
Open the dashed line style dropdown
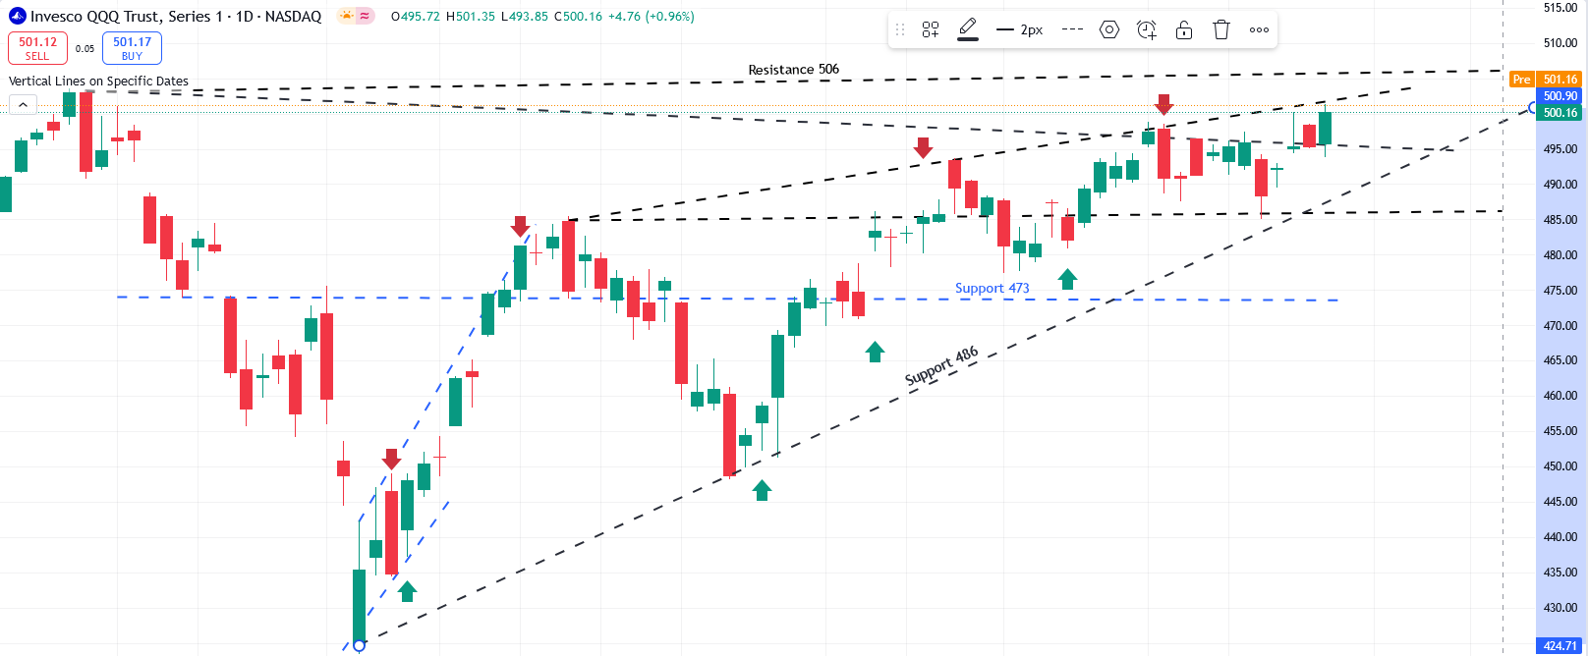[x=1073, y=29]
